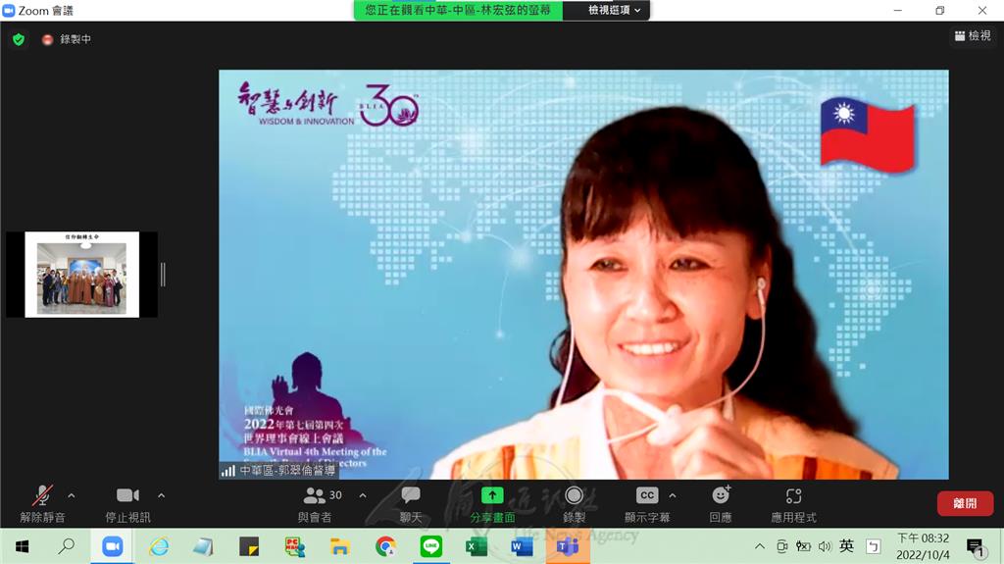This screenshot has width=1004, height=564.
Task: Open the Windows Start menu
Action: click(22, 546)
